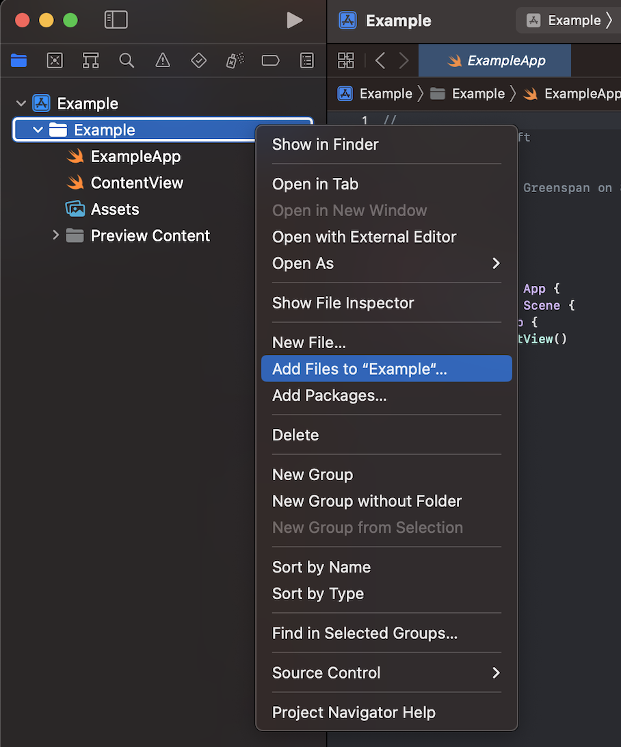Image resolution: width=621 pixels, height=747 pixels.
Task: Open the Breakpoint navigator icon
Action: pos(271,60)
